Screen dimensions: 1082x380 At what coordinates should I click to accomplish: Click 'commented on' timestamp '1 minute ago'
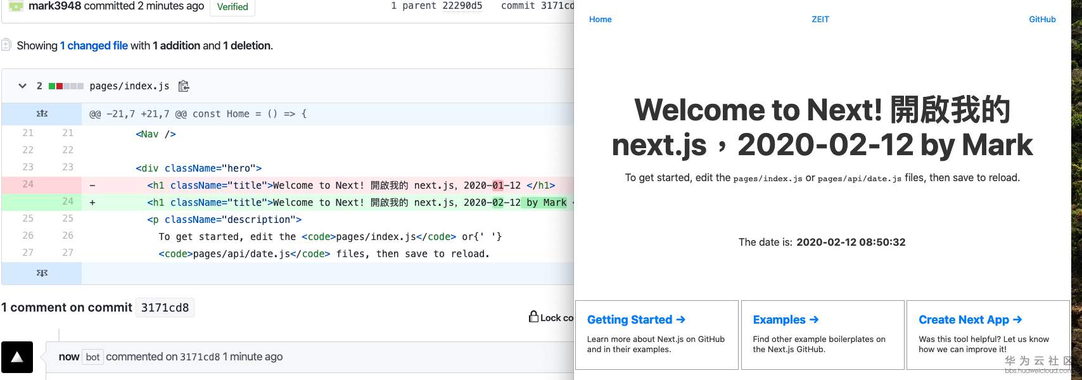252,357
